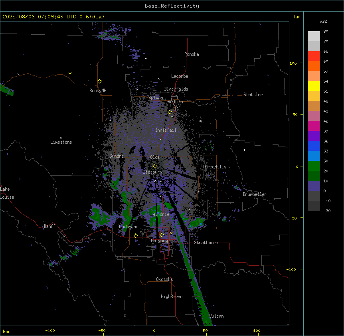344x336 pixels.
Task: Click the bright green swatch between 30 and 20
Action: point(314,166)
